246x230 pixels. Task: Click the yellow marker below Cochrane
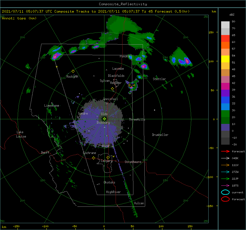93,158
